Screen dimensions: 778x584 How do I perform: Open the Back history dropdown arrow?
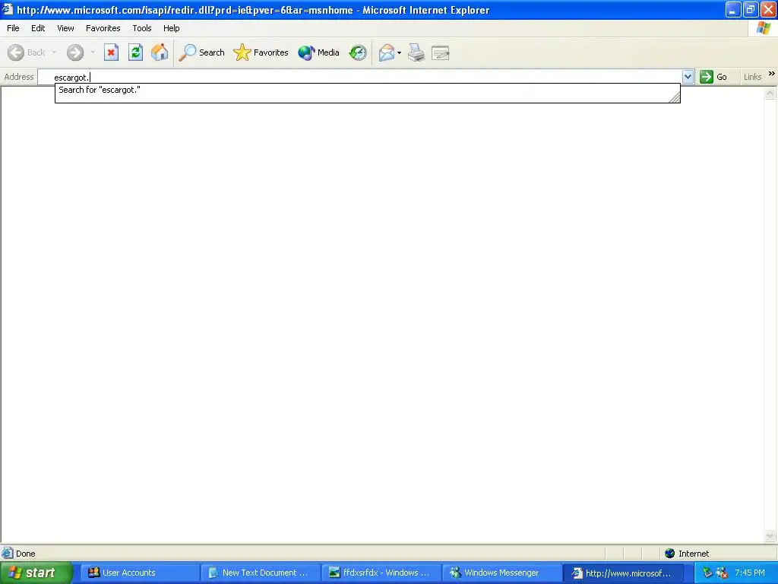coord(54,52)
